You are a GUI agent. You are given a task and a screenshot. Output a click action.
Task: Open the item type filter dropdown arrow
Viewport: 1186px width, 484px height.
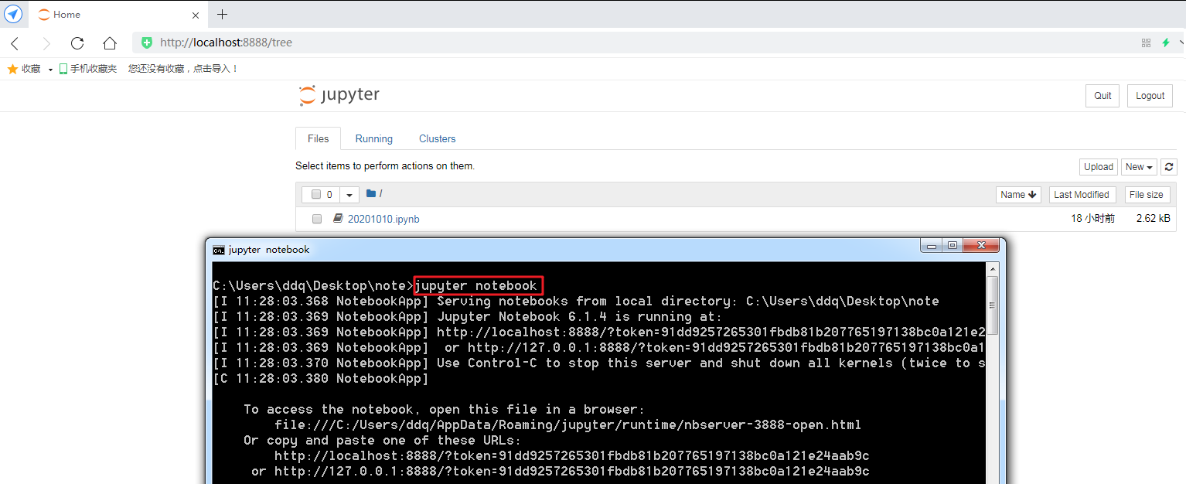tap(349, 194)
